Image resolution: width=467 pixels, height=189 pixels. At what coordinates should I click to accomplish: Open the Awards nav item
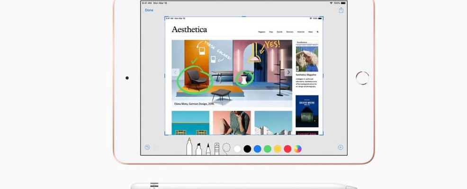click(279, 32)
